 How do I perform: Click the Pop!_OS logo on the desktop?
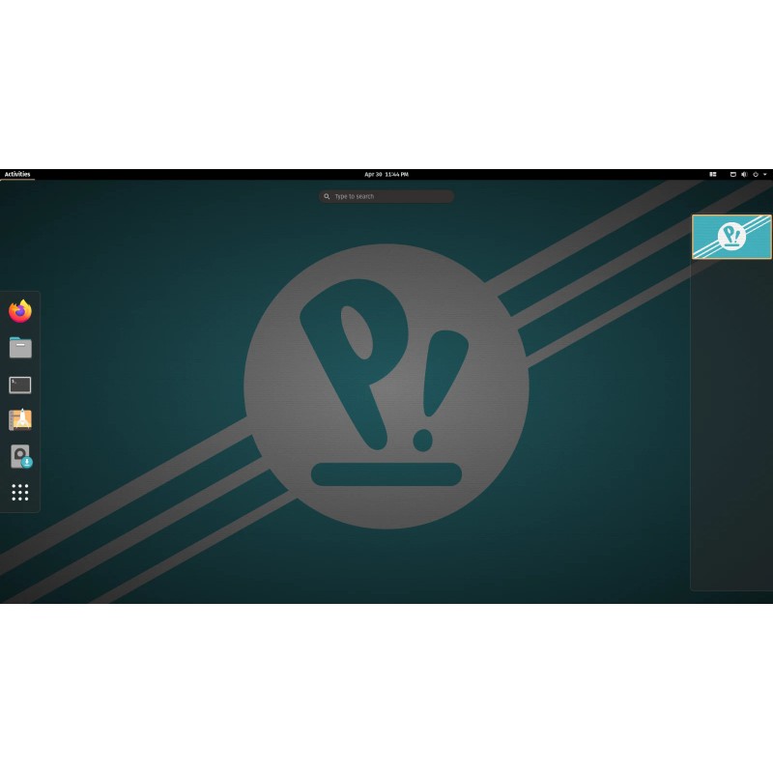[x=386, y=386]
